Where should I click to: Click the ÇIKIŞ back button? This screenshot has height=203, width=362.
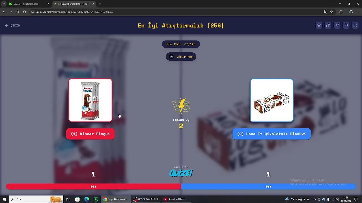coord(12,25)
